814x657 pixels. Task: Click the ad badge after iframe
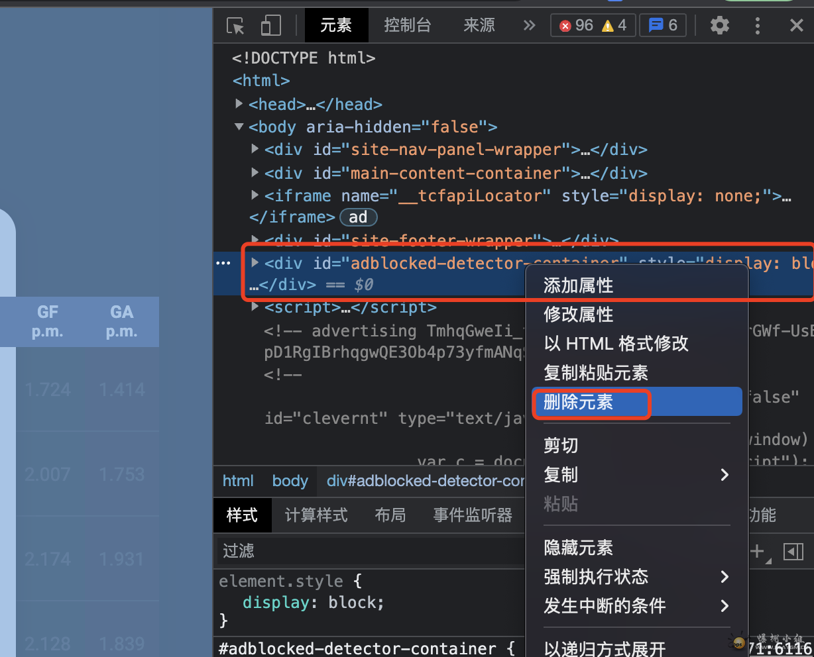358,217
